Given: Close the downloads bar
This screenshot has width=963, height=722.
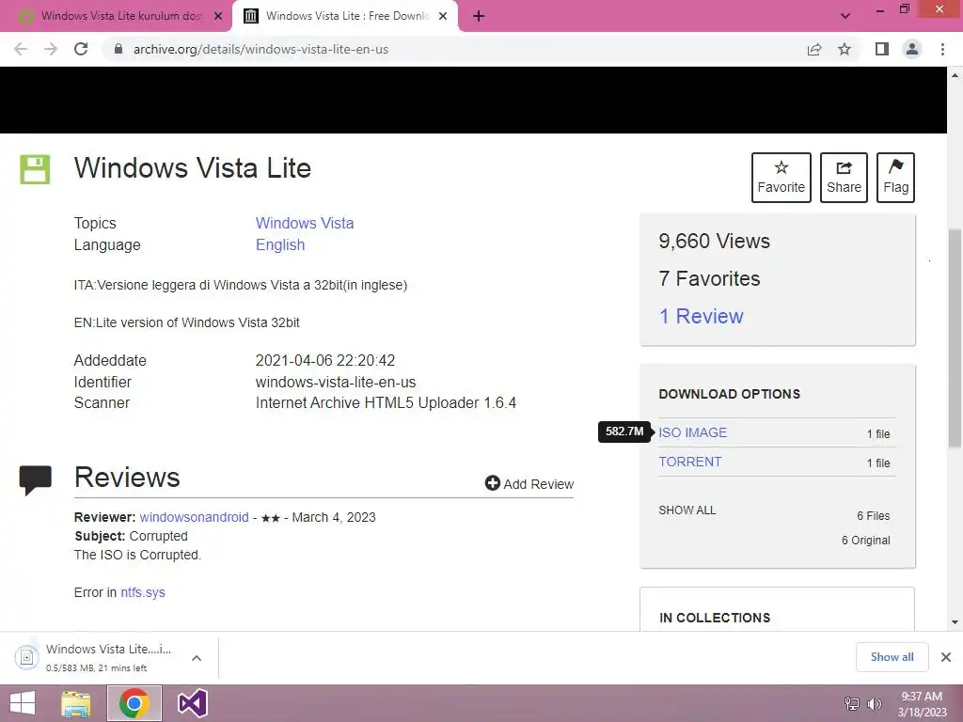Looking at the screenshot, I should point(946,657).
